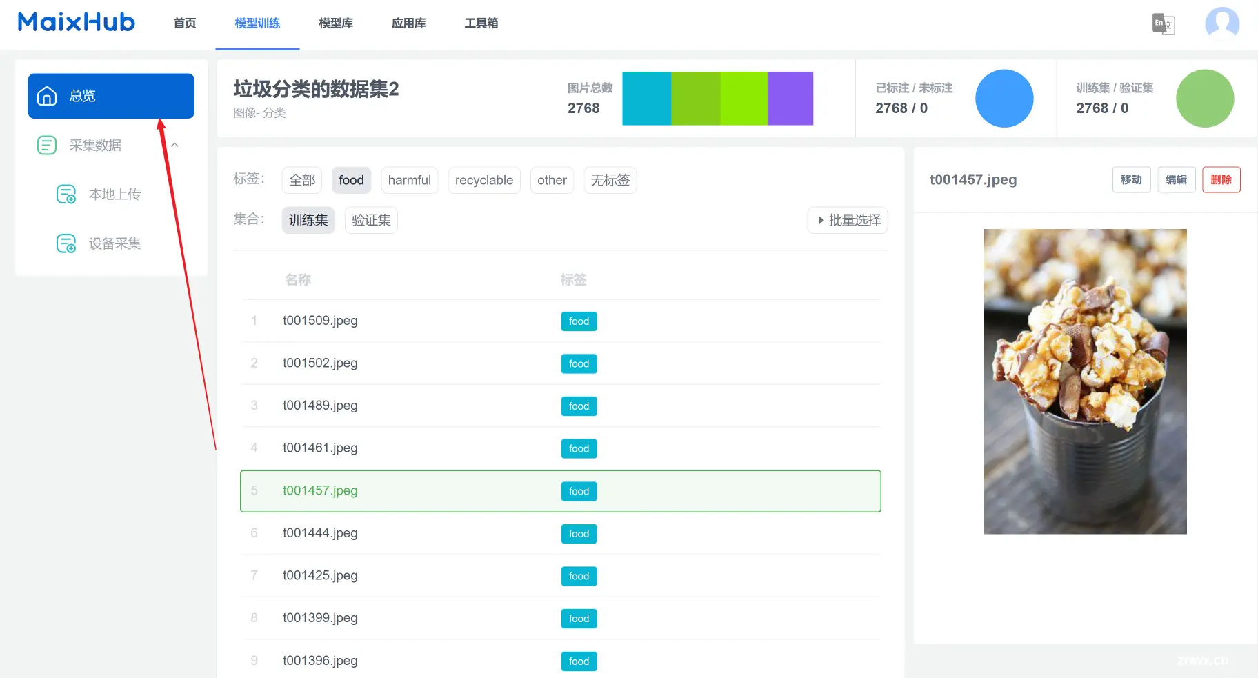Click the red 删除 delete button
1258x678 pixels.
(x=1221, y=180)
